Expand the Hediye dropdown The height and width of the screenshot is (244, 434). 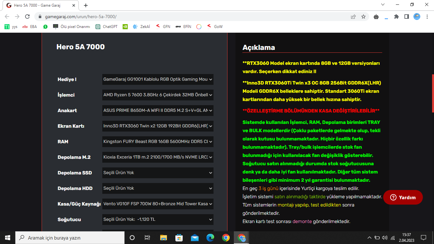point(158,79)
